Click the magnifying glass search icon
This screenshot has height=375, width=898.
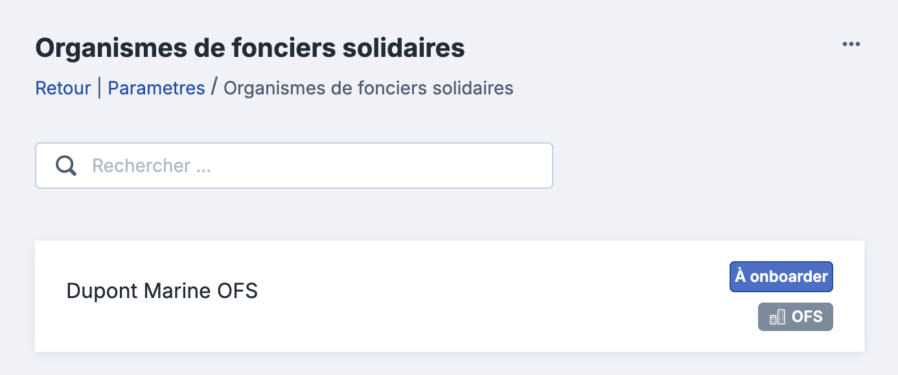tap(66, 166)
